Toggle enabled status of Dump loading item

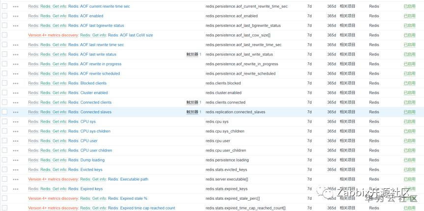point(409,160)
